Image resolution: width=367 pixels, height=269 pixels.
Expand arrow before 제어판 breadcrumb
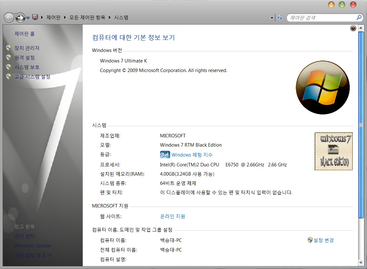pyautogui.click(x=42, y=17)
